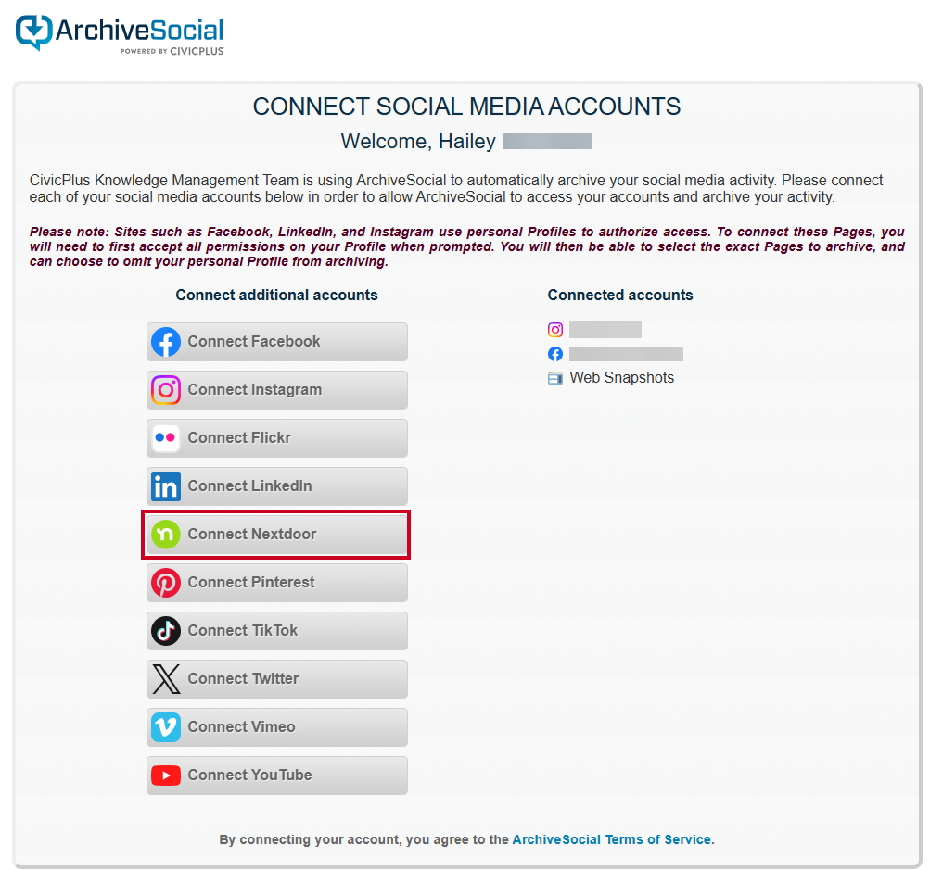Choose the Connect Instagram label
Viewport: 930px width, 870px height.
click(x=255, y=389)
